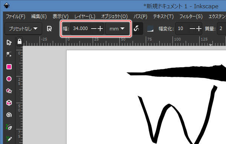
Task: Open the 編集(E) menu
Action: pyautogui.click(x=39, y=16)
